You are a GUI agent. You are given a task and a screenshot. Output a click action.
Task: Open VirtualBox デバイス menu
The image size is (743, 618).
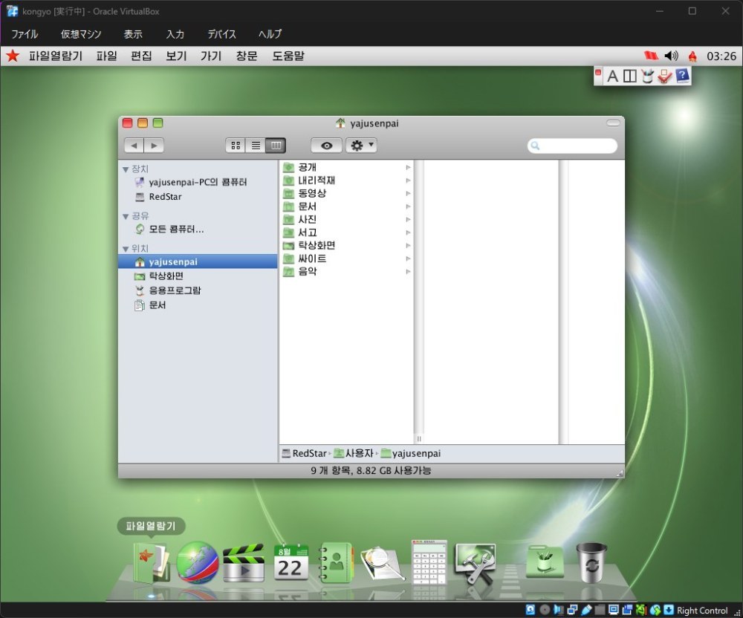point(221,34)
